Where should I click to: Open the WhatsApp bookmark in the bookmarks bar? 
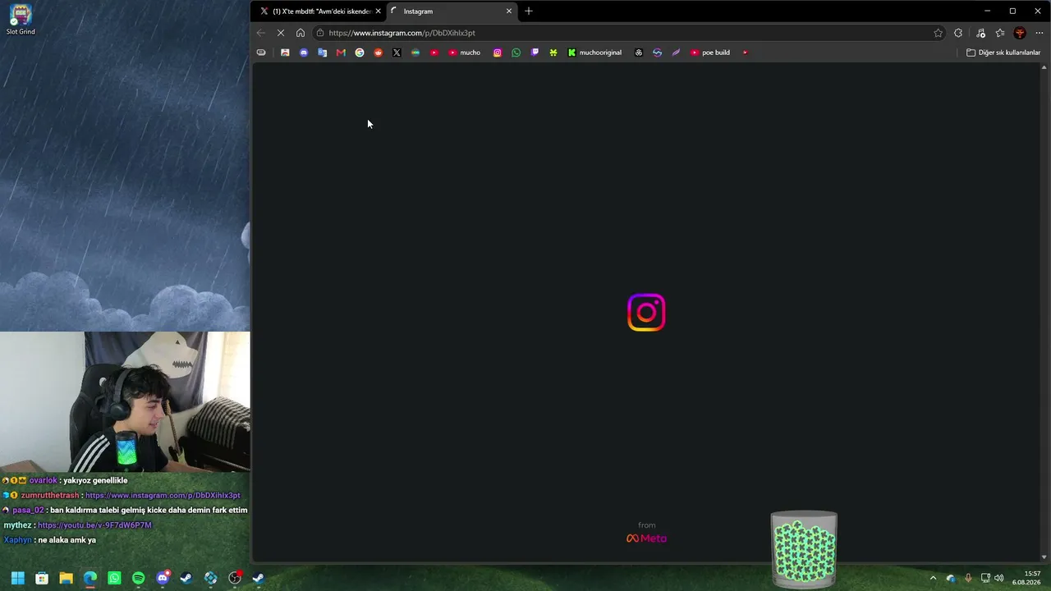(516, 53)
